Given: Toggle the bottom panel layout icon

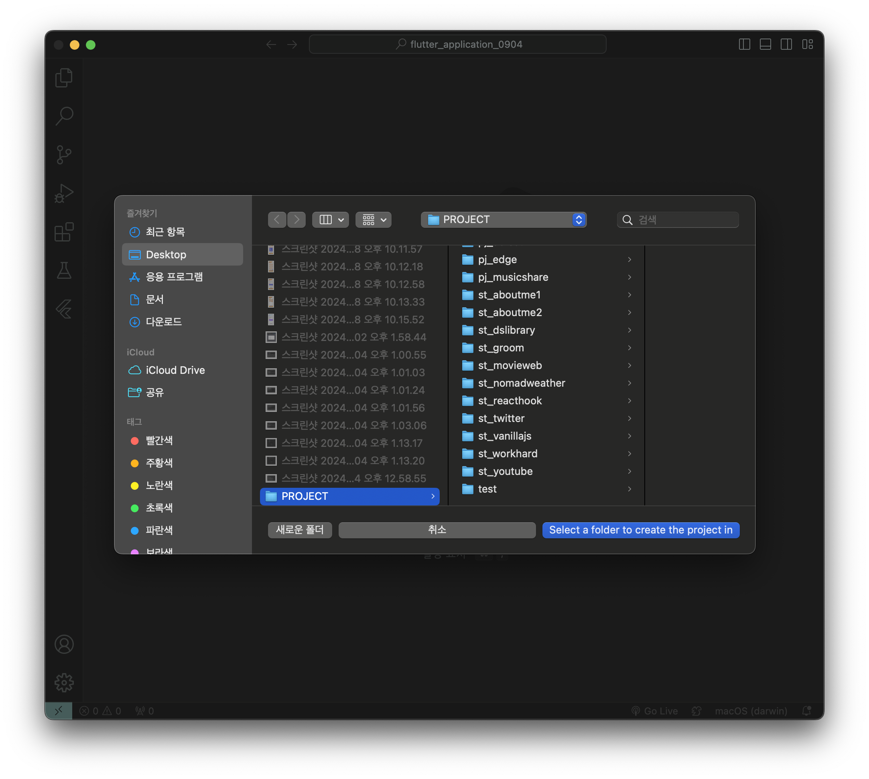Looking at the screenshot, I should click(765, 44).
